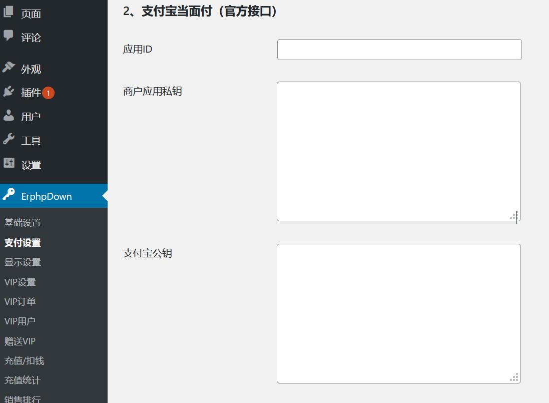Click the Settings sliders icon
This screenshot has height=403, width=549.
click(x=9, y=163)
